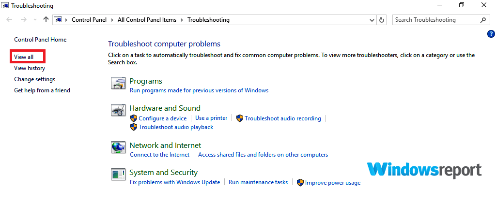
Task: Click the Hardware and Sound category icon
Action: (x=119, y=110)
